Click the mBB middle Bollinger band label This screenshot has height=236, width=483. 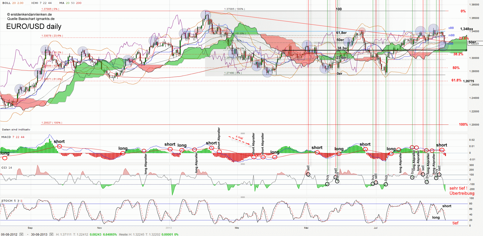coord(451,35)
